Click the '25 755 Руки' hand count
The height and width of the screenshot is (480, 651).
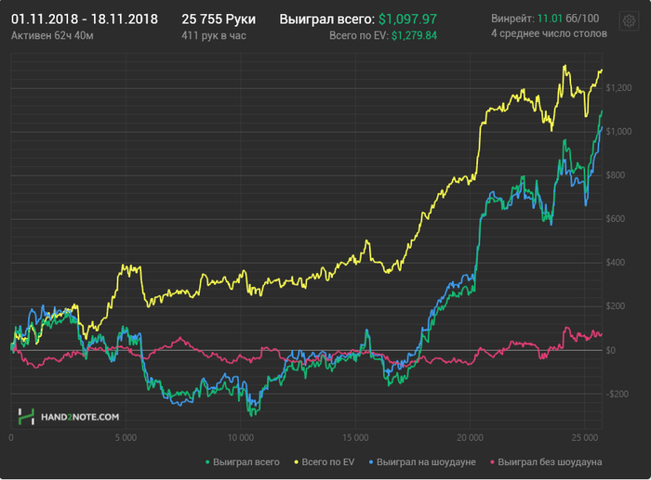coord(219,19)
